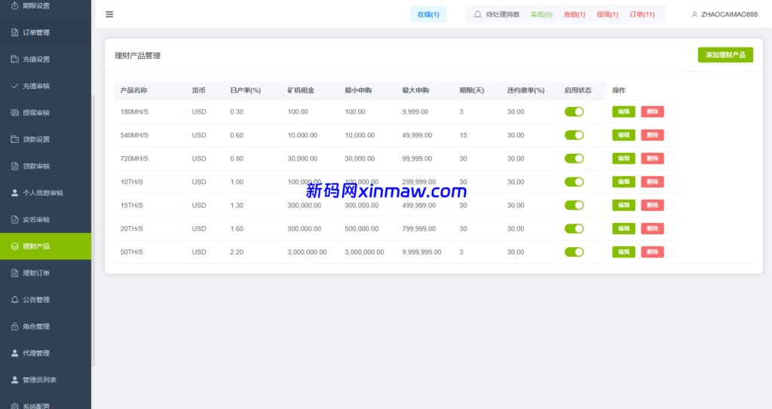Click the document icon for 理财订单
772x409 pixels.
pyautogui.click(x=15, y=273)
